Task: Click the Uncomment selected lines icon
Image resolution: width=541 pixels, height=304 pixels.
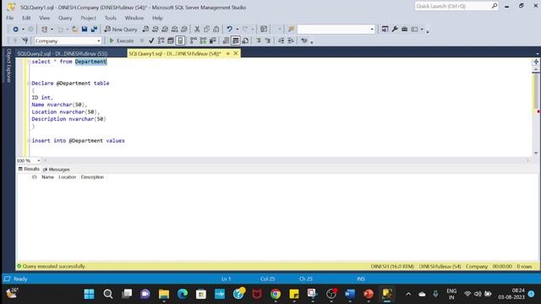Action: click(267, 41)
